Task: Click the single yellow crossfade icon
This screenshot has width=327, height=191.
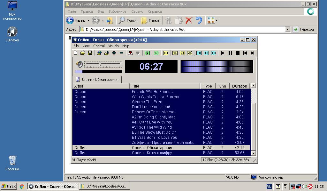Action: coord(166,53)
